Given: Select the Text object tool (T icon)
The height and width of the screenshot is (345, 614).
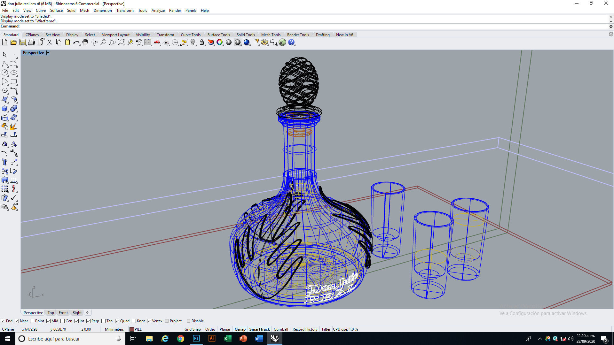Looking at the screenshot, I should tap(5, 162).
